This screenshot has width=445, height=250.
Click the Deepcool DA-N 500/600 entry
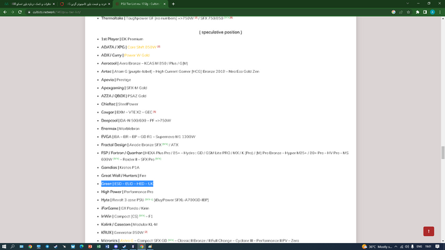click(x=136, y=120)
